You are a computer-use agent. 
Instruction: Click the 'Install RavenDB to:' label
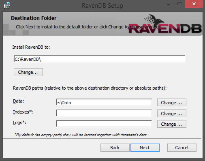pyautogui.click(x=31, y=47)
